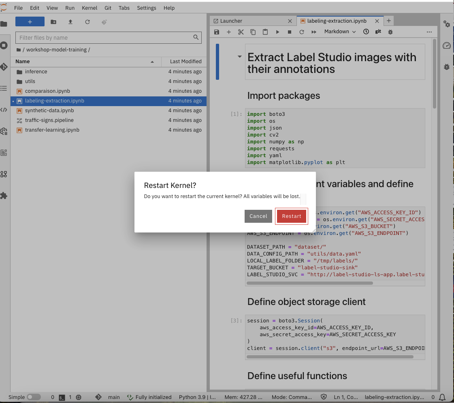This screenshot has height=403, width=454.
Task: Toggle Simple interface mode switch
Action: point(34,397)
